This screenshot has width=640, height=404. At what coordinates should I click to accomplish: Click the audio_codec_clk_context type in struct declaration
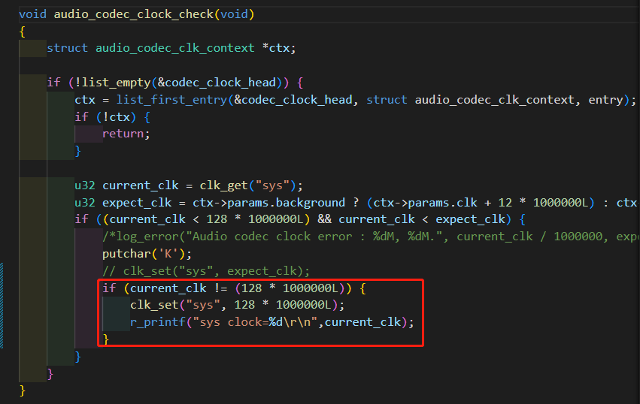[x=175, y=48]
